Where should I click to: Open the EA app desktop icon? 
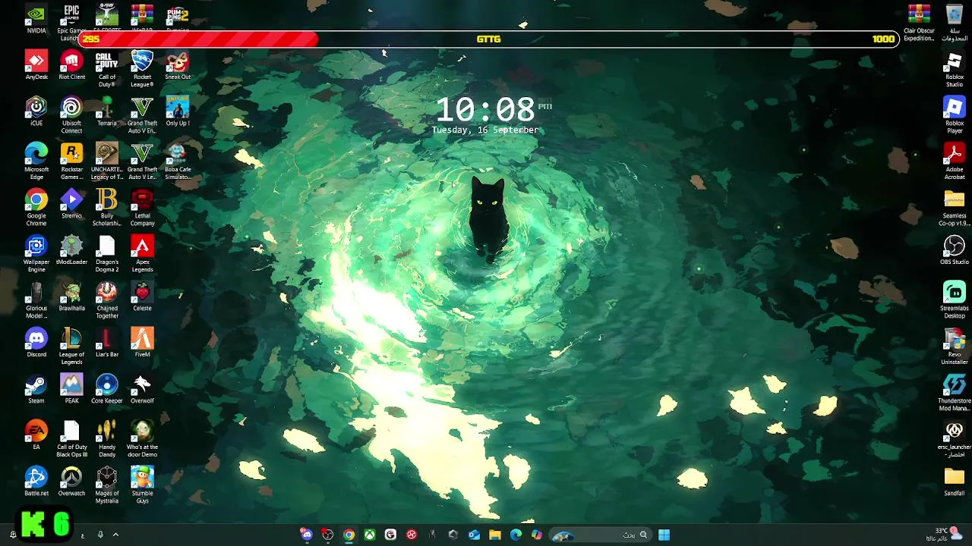[36, 435]
